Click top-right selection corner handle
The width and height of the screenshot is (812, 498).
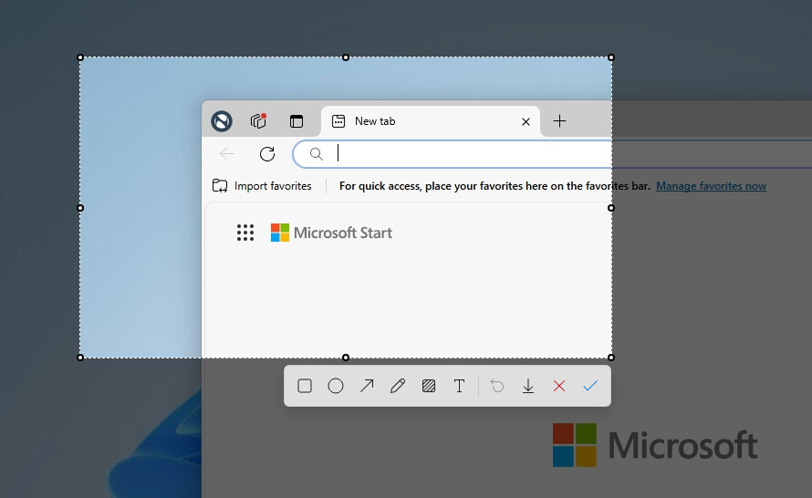point(611,57)
